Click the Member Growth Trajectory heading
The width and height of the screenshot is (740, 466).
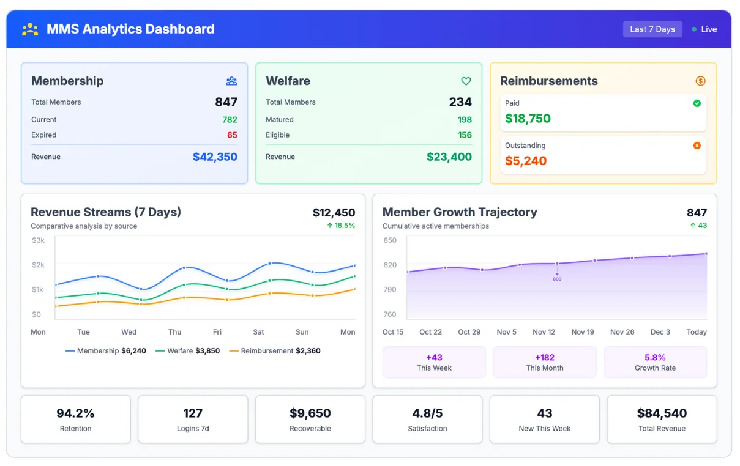point(460,212)
